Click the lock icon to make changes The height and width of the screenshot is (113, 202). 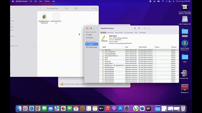pos(62,84)
